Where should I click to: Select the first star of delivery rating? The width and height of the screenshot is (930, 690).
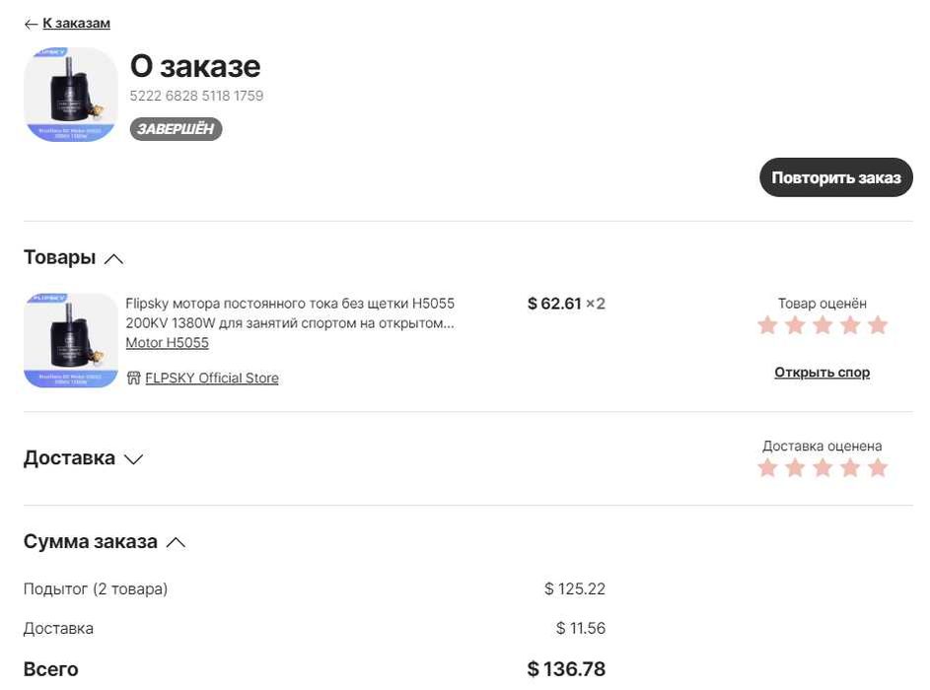(x=767, y=468)
